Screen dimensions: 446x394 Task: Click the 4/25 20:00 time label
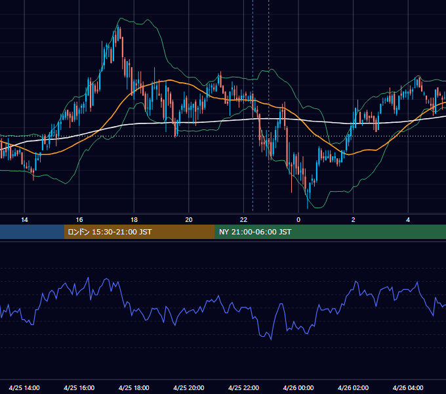tap(189, 387)
